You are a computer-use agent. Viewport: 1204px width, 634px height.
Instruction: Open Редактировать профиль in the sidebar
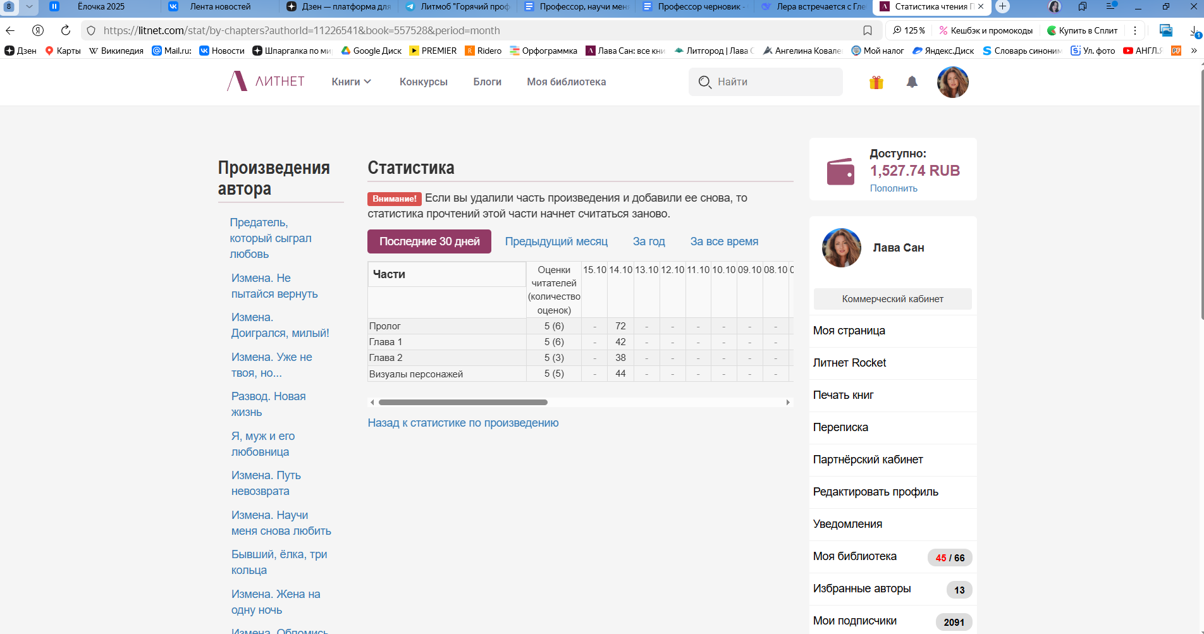893,492
